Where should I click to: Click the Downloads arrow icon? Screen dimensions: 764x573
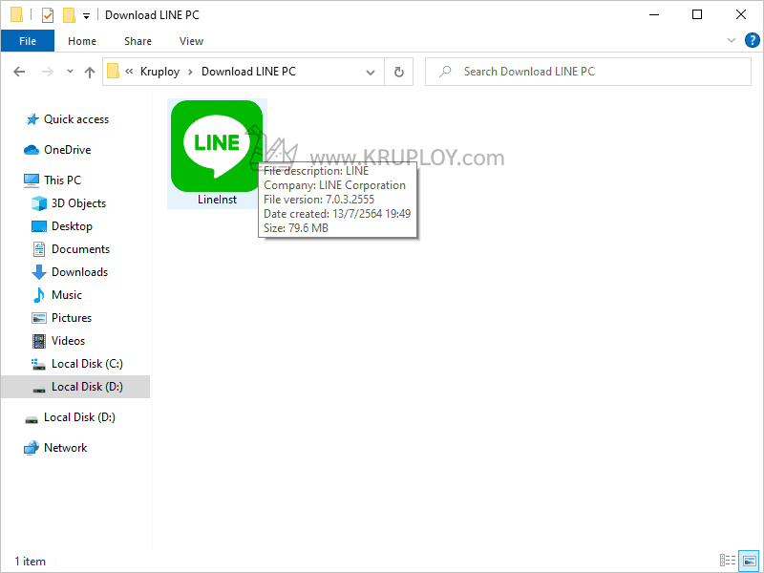(x=39, y=272)
